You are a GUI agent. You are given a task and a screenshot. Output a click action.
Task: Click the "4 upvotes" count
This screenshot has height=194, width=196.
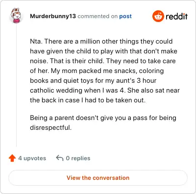click(x=32, y=158)
